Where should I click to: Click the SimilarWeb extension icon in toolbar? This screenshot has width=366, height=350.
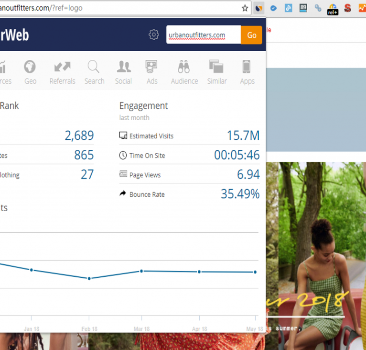258,8
